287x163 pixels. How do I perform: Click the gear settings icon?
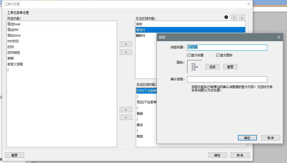(226, 17)
